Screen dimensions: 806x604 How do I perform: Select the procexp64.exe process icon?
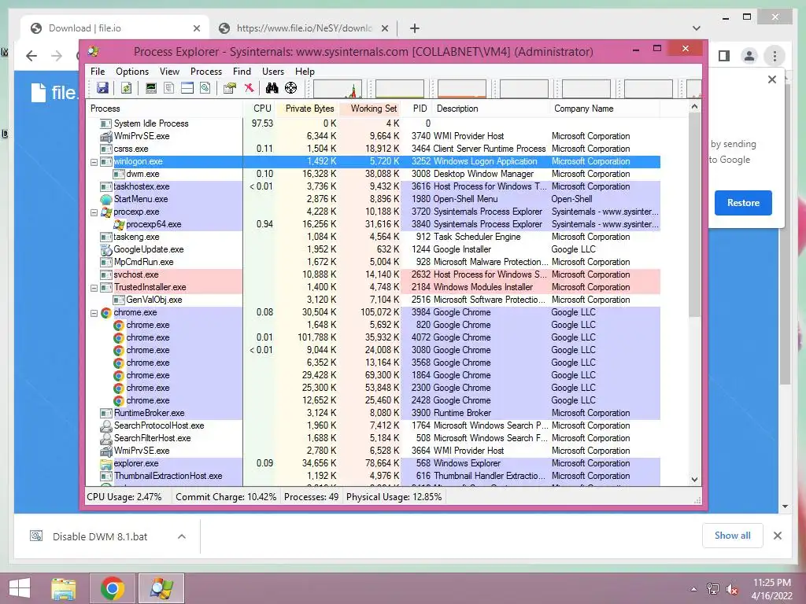click(119, 224)
